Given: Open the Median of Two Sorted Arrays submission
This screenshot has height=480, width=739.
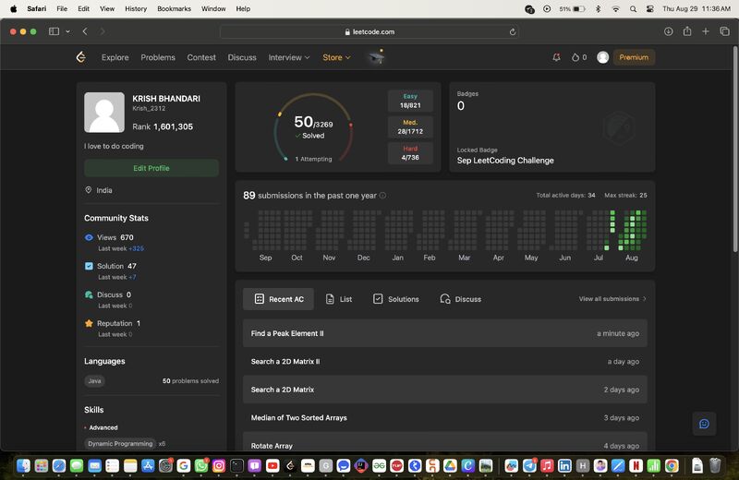Looking at the screenshot, I should click(445, 418).
